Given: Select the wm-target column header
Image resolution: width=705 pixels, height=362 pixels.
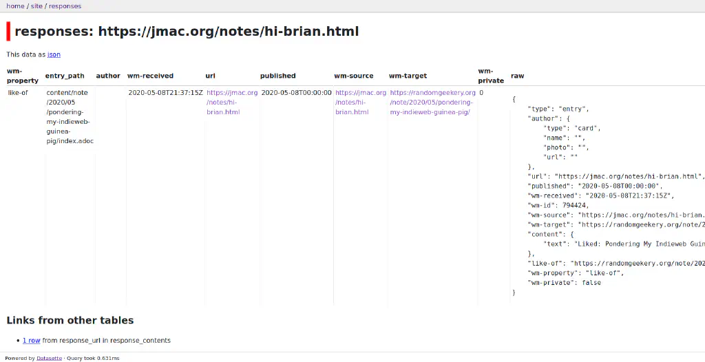Looking at the screenshot, I should (x=408, y=76).
